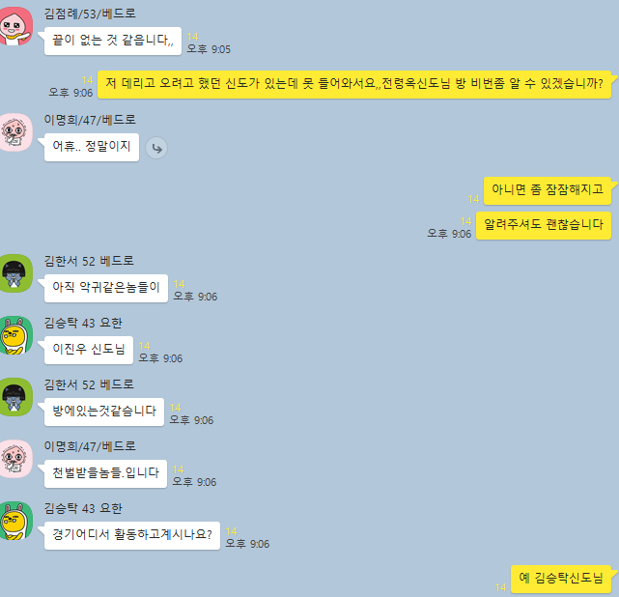Select the yellow bubble 예 김승탁신도님
619x597 pixels.
point(561,579)
